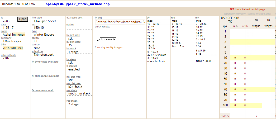Select the mv stack mod shim stack value

pyautogui.click(x=79, y=93)
